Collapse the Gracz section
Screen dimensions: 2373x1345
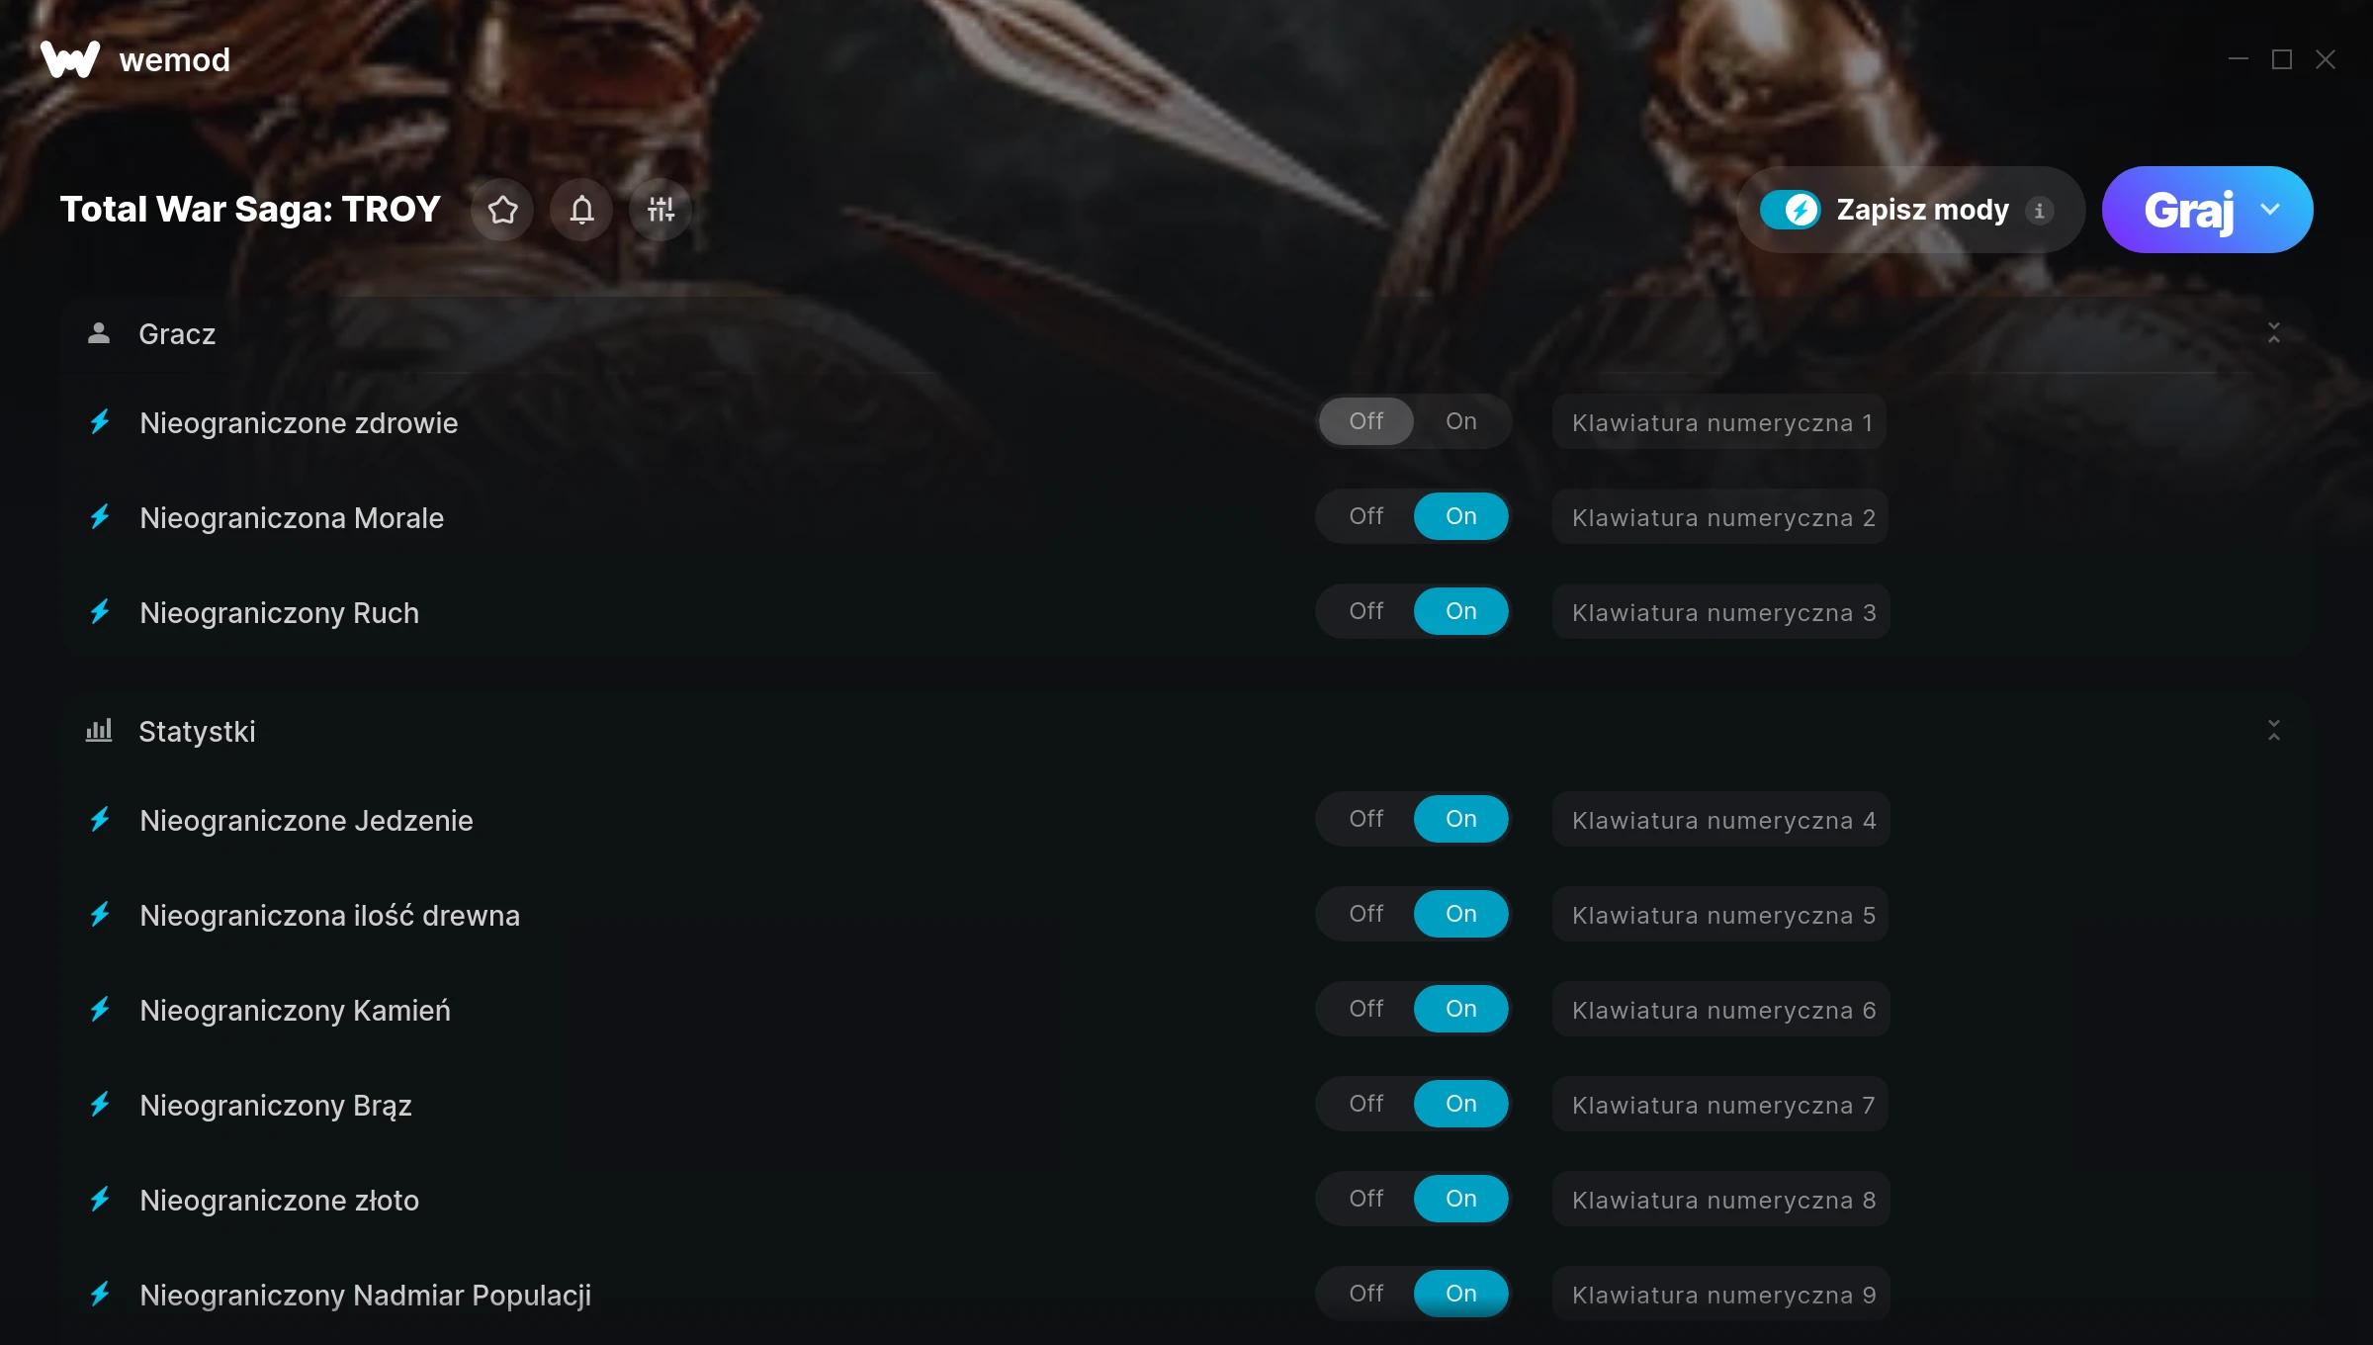click(x=2274, y=333)
